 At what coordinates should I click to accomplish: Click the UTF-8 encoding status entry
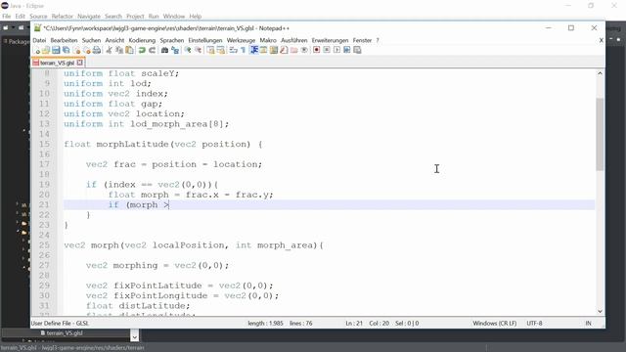(x=534, y=324)
